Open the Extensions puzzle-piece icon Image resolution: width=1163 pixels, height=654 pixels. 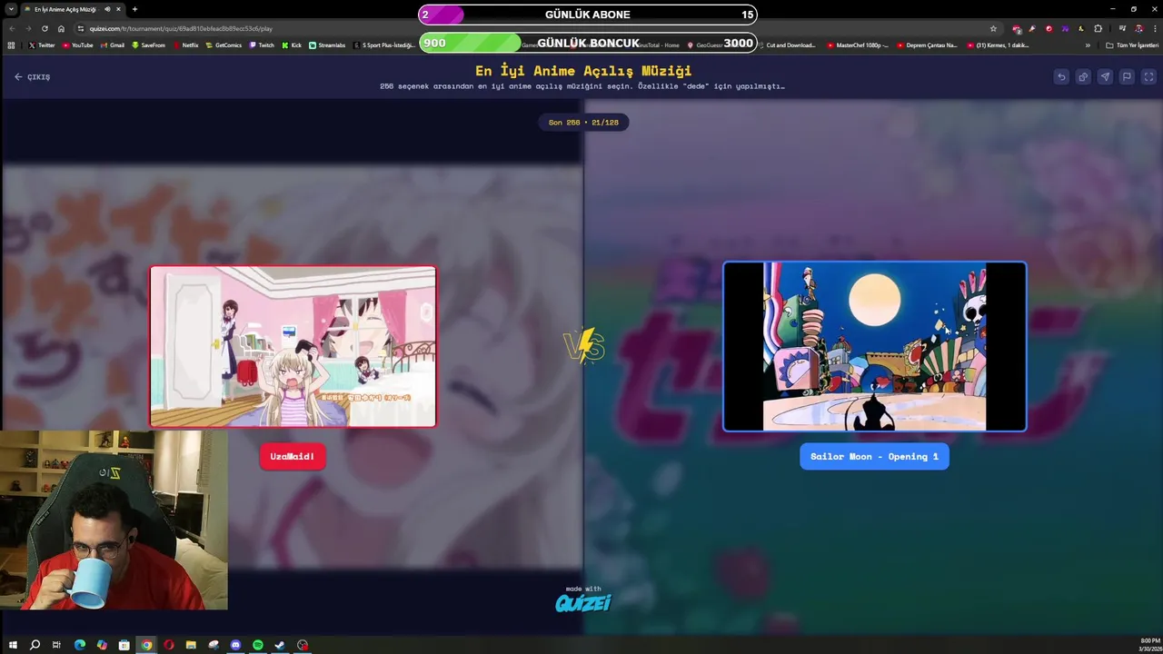(1098, 28)
